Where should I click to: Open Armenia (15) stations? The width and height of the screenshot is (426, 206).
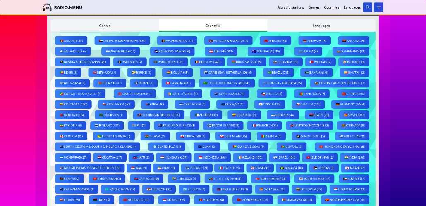tap(315, 41)
